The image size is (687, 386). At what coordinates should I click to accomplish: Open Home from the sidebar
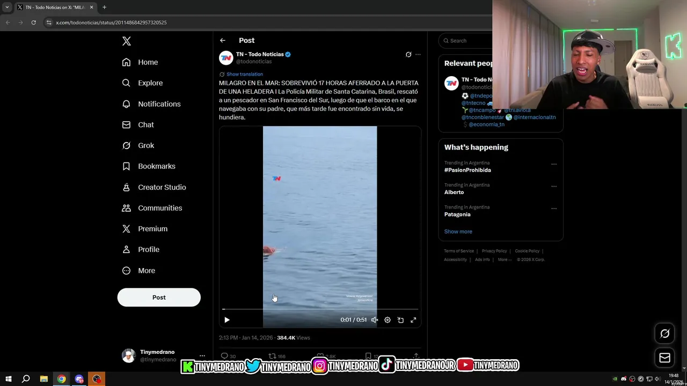click(x=140, y=62)
